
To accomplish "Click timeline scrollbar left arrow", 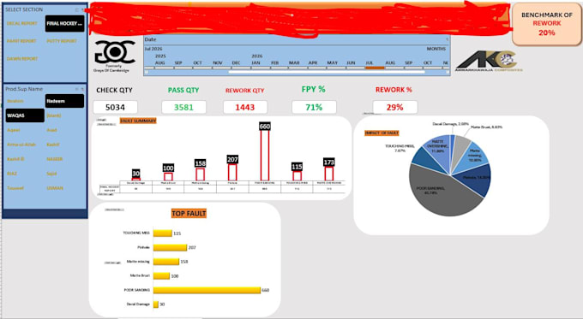I will pyautogui.click(x=146, y=72).
